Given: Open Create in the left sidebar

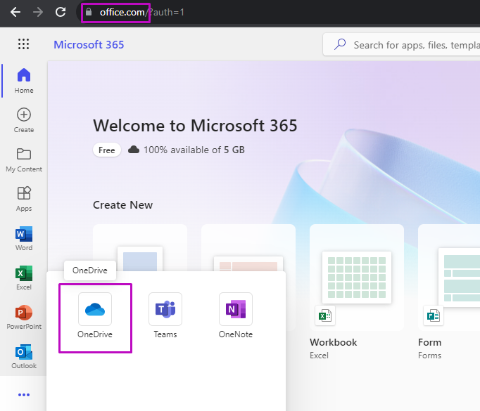Looking at the screenshot, I should click(x=24, y=120).
